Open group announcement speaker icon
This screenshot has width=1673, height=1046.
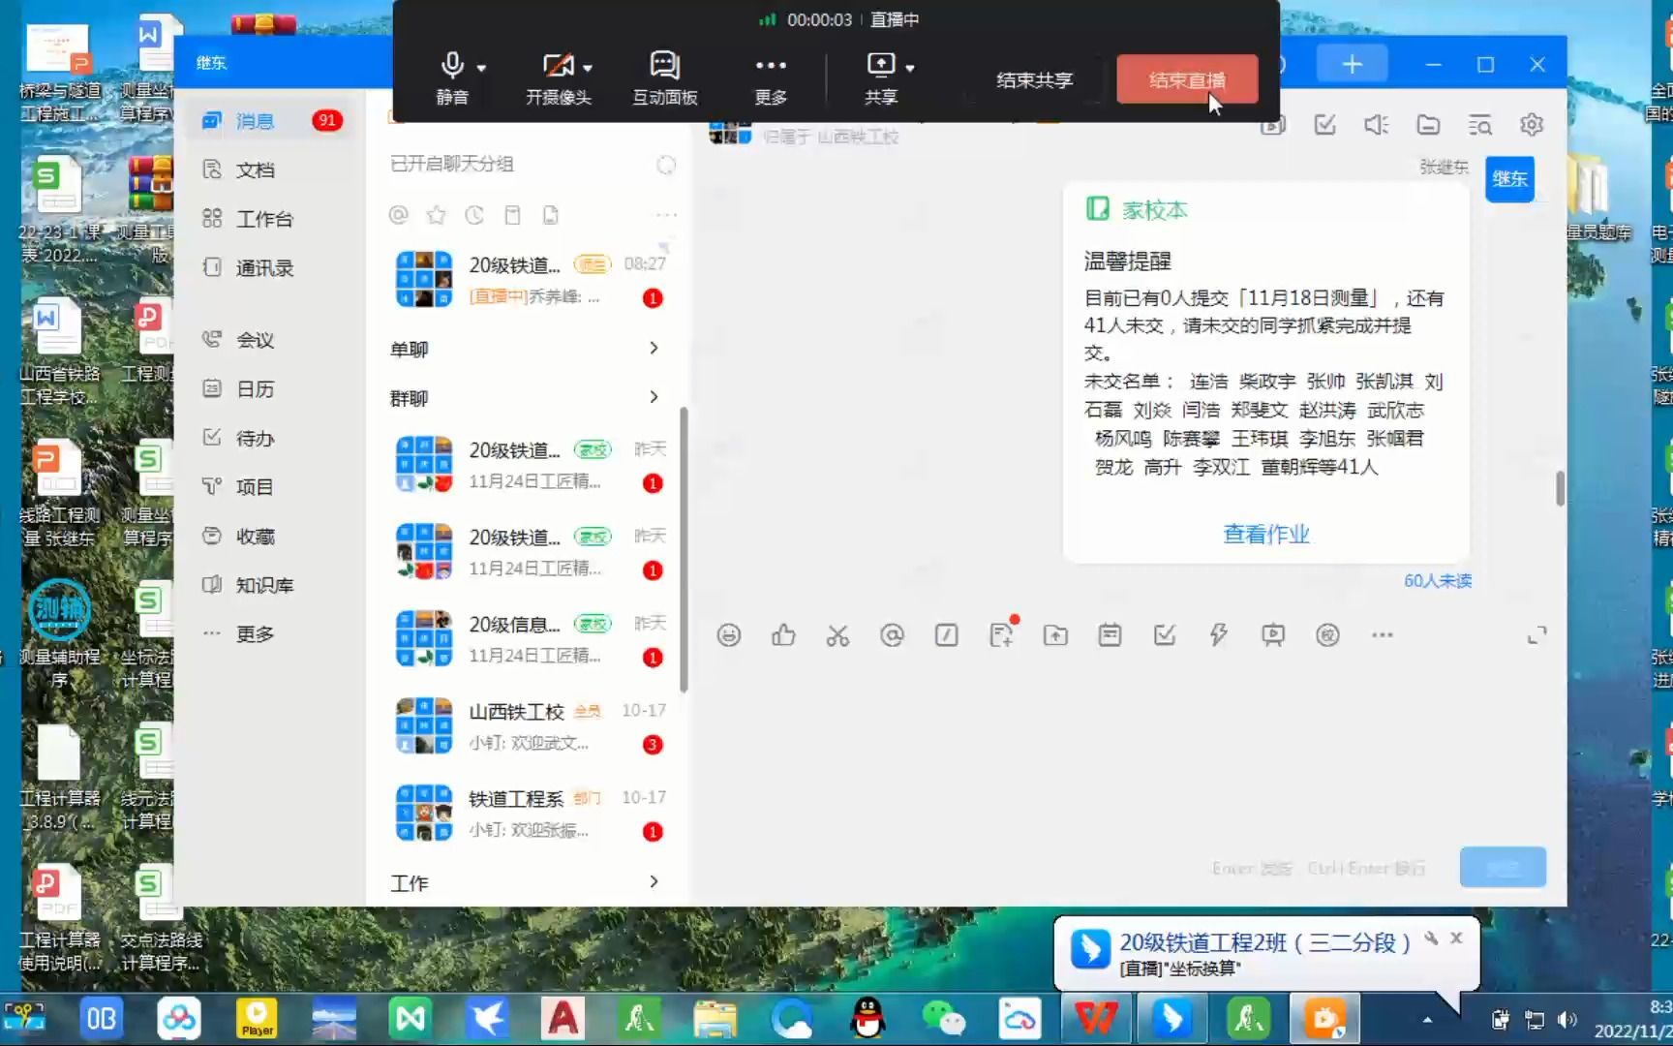click(1376, 125)
